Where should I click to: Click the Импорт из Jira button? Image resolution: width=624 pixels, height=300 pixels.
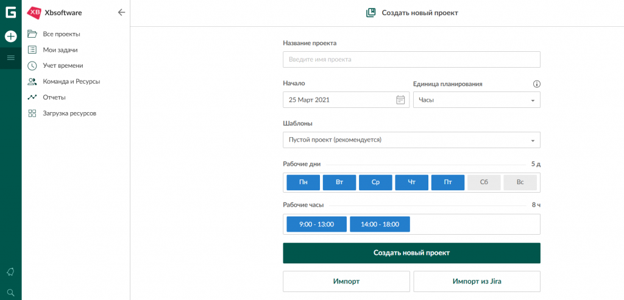coord(477,282)
